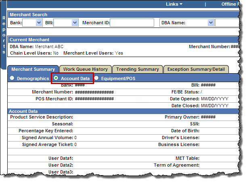Choose the Equipment/POS radio button
This screenshot has height=182, width=247.
[x=96, y=78]
